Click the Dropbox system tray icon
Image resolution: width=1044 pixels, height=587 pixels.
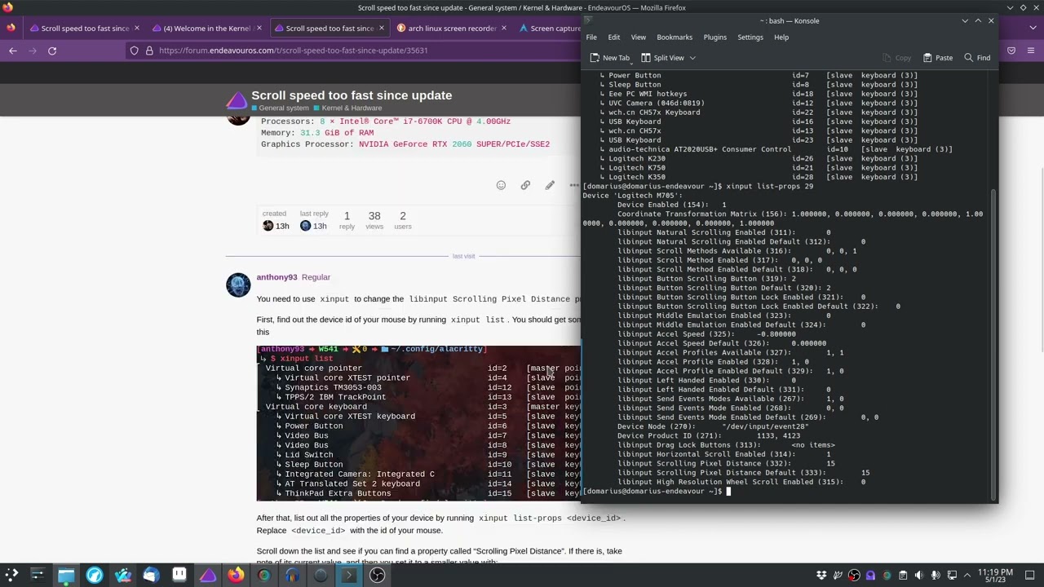pos(821,576)
